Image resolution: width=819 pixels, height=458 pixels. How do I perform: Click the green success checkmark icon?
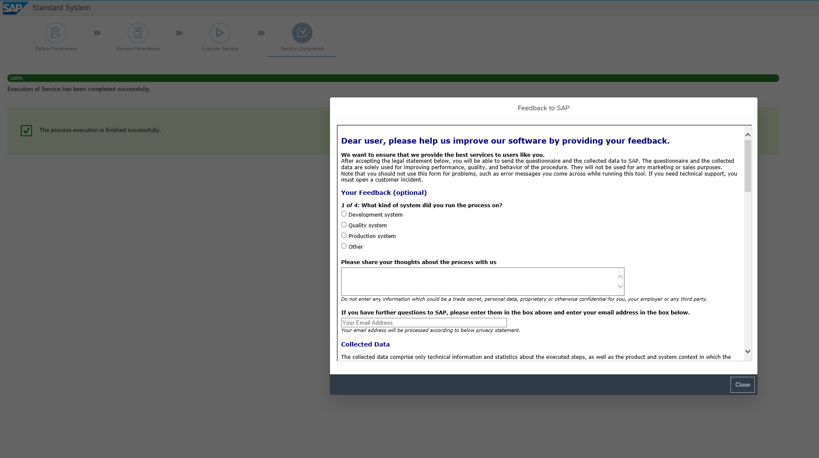click(27, 130)
